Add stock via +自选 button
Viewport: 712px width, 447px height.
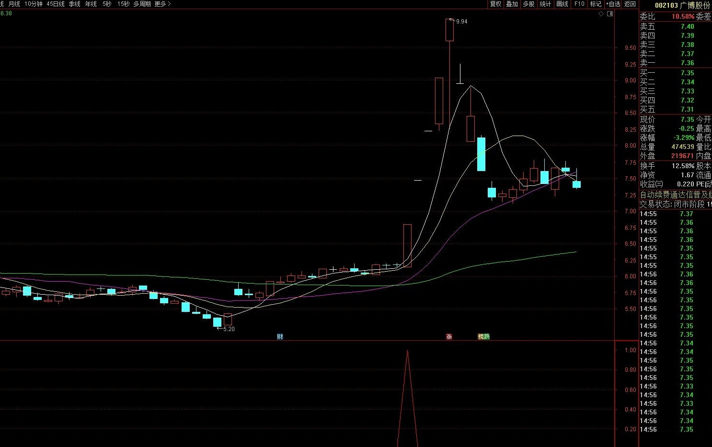coord(613,4)
